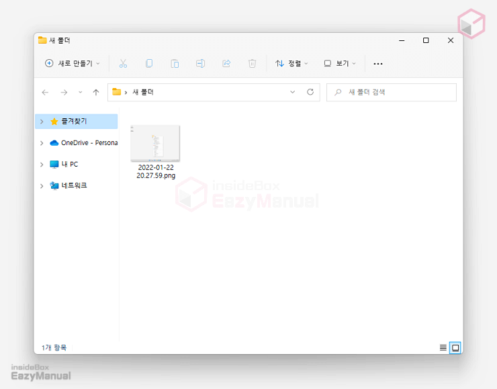This screenshot has height=389, width=497.
Task: Select the 2022-01-22 20.27.59.png thumbnail
Action: 155,143
